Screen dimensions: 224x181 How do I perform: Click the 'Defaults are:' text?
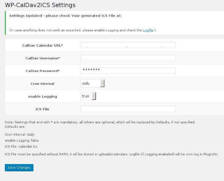coord(15,127)
